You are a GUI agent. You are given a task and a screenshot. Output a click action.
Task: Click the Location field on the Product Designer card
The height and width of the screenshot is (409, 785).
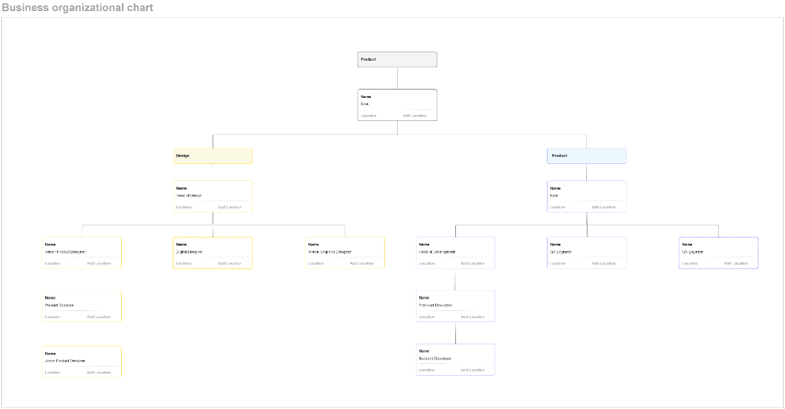pyautogui.click(x=52, y=317)
